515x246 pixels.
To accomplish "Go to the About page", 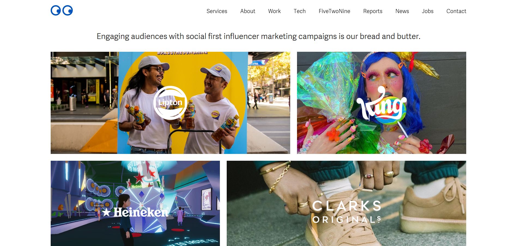I will [x=248, y=11].
